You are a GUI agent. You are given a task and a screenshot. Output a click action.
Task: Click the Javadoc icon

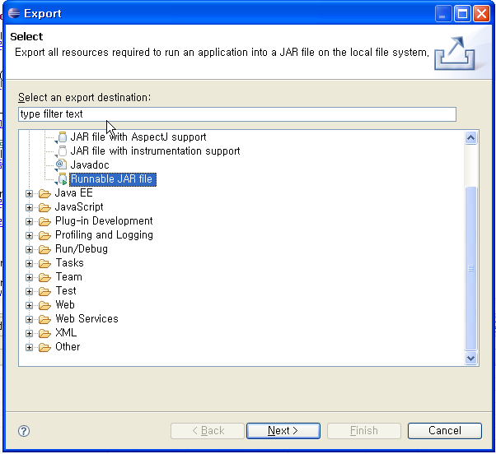pyautogui.click(x=61, y=165)
